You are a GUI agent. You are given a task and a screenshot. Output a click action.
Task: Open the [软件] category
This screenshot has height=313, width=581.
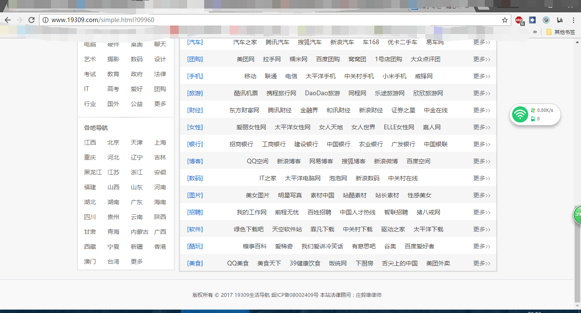195,229
